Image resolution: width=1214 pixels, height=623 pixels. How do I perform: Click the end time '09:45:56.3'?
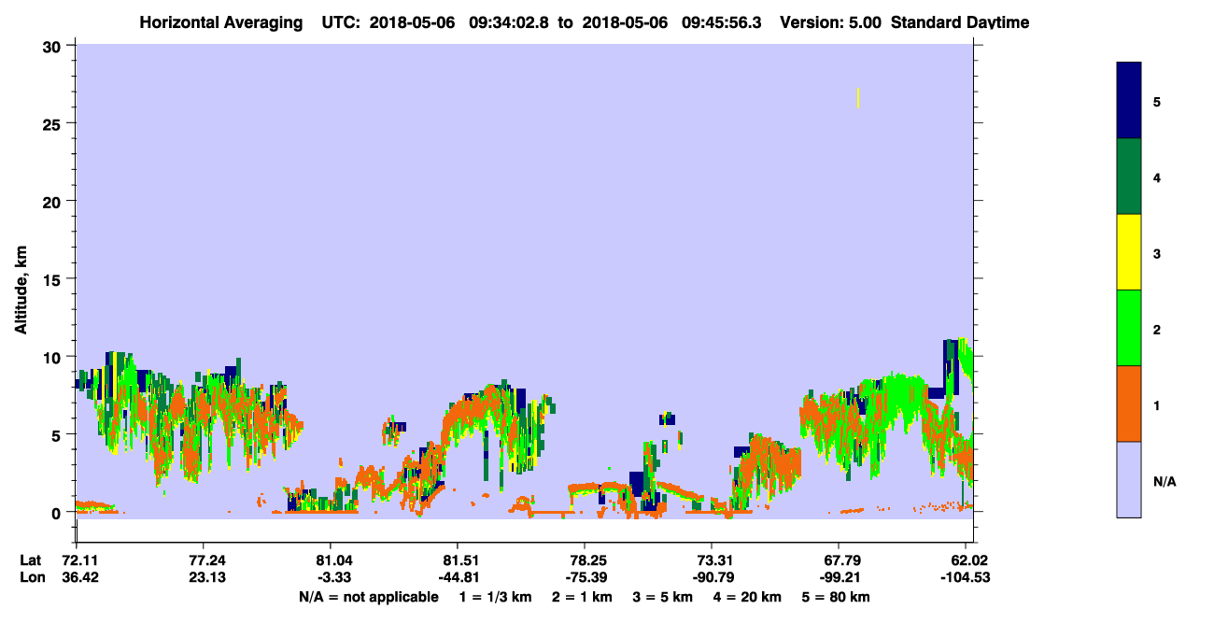tap(724, 22)
